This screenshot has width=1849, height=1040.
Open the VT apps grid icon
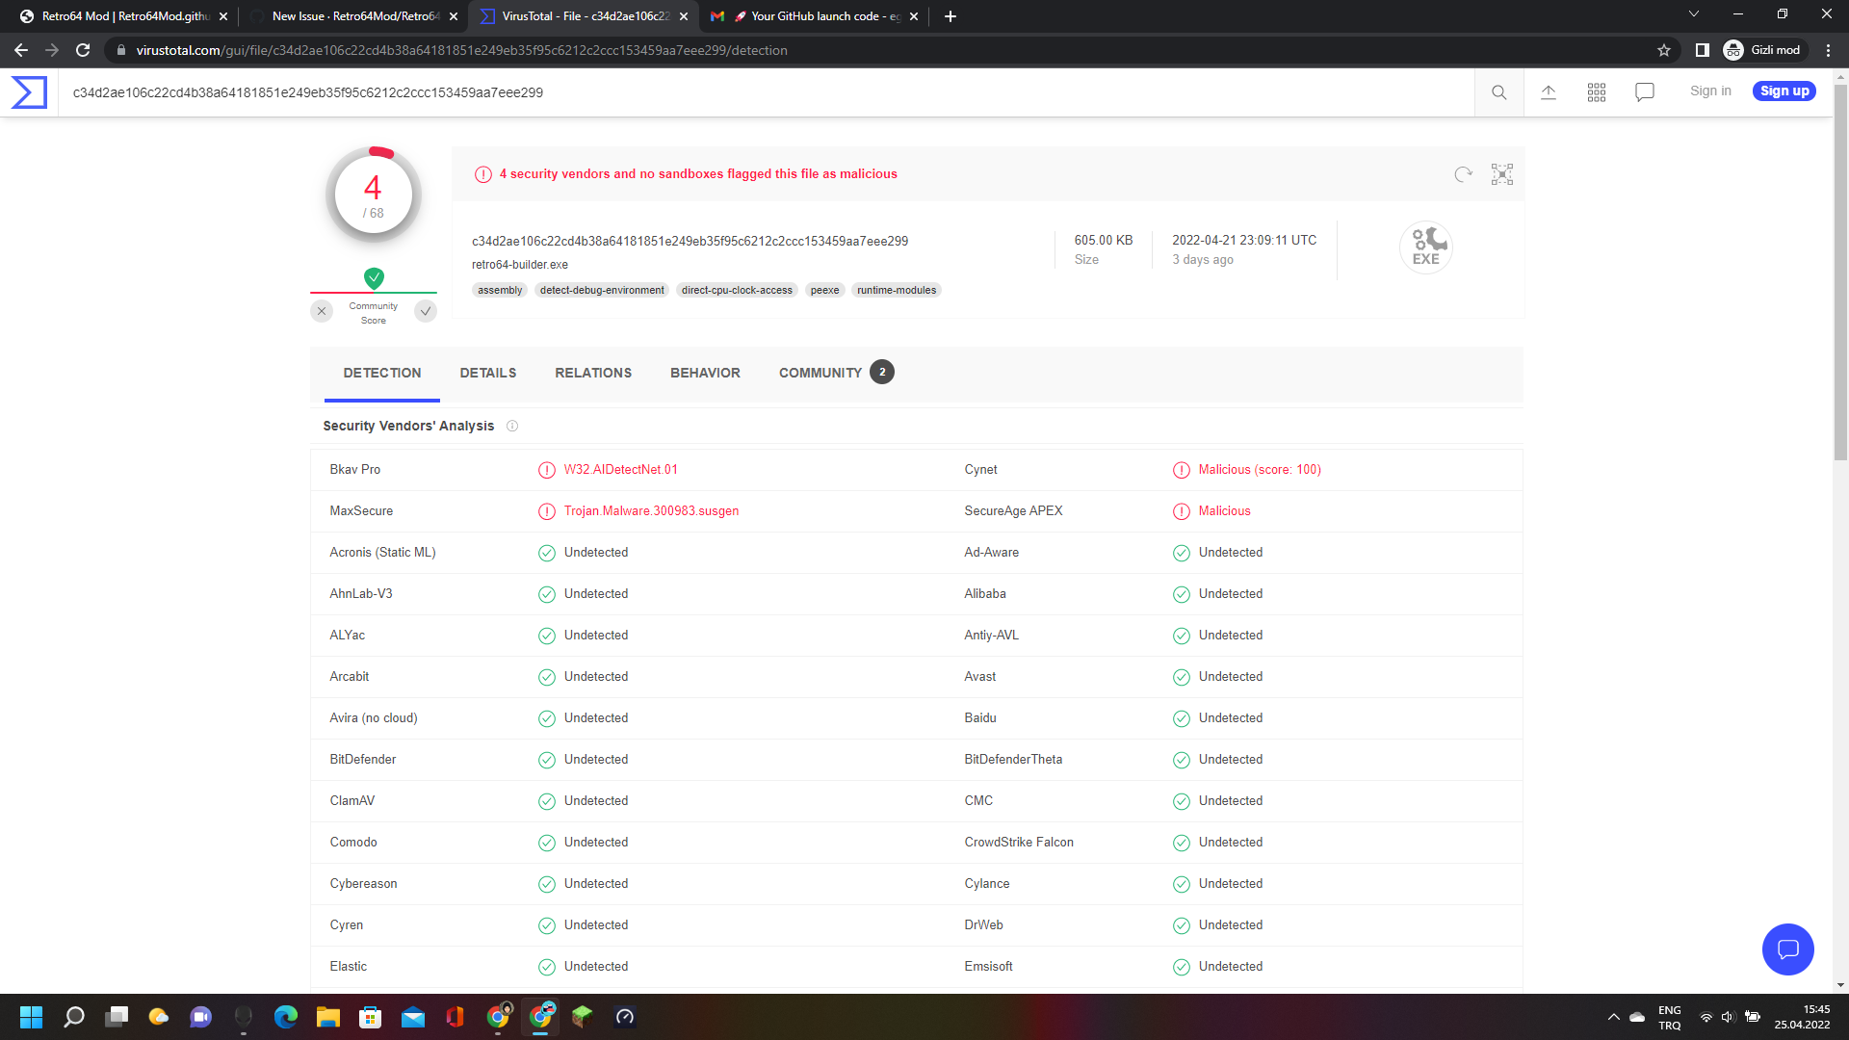(1596, 92)
